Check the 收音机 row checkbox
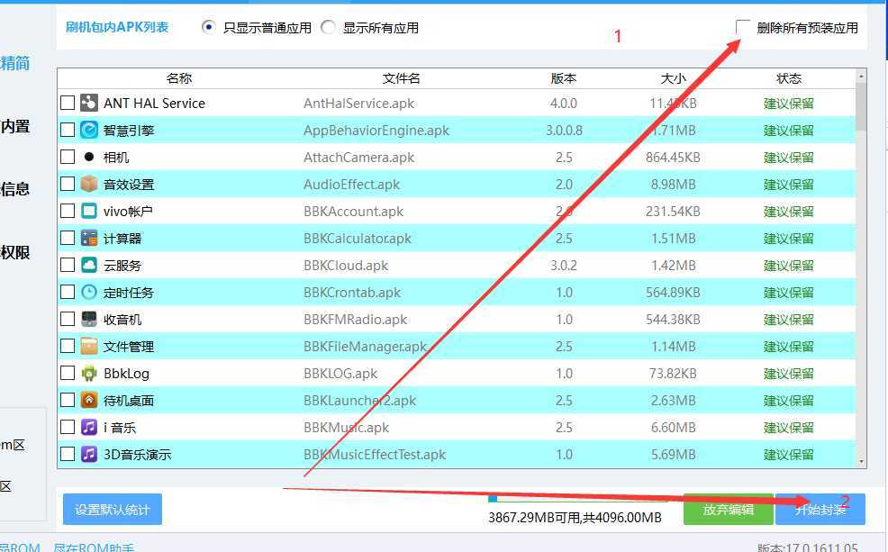 tap(68, 319)
